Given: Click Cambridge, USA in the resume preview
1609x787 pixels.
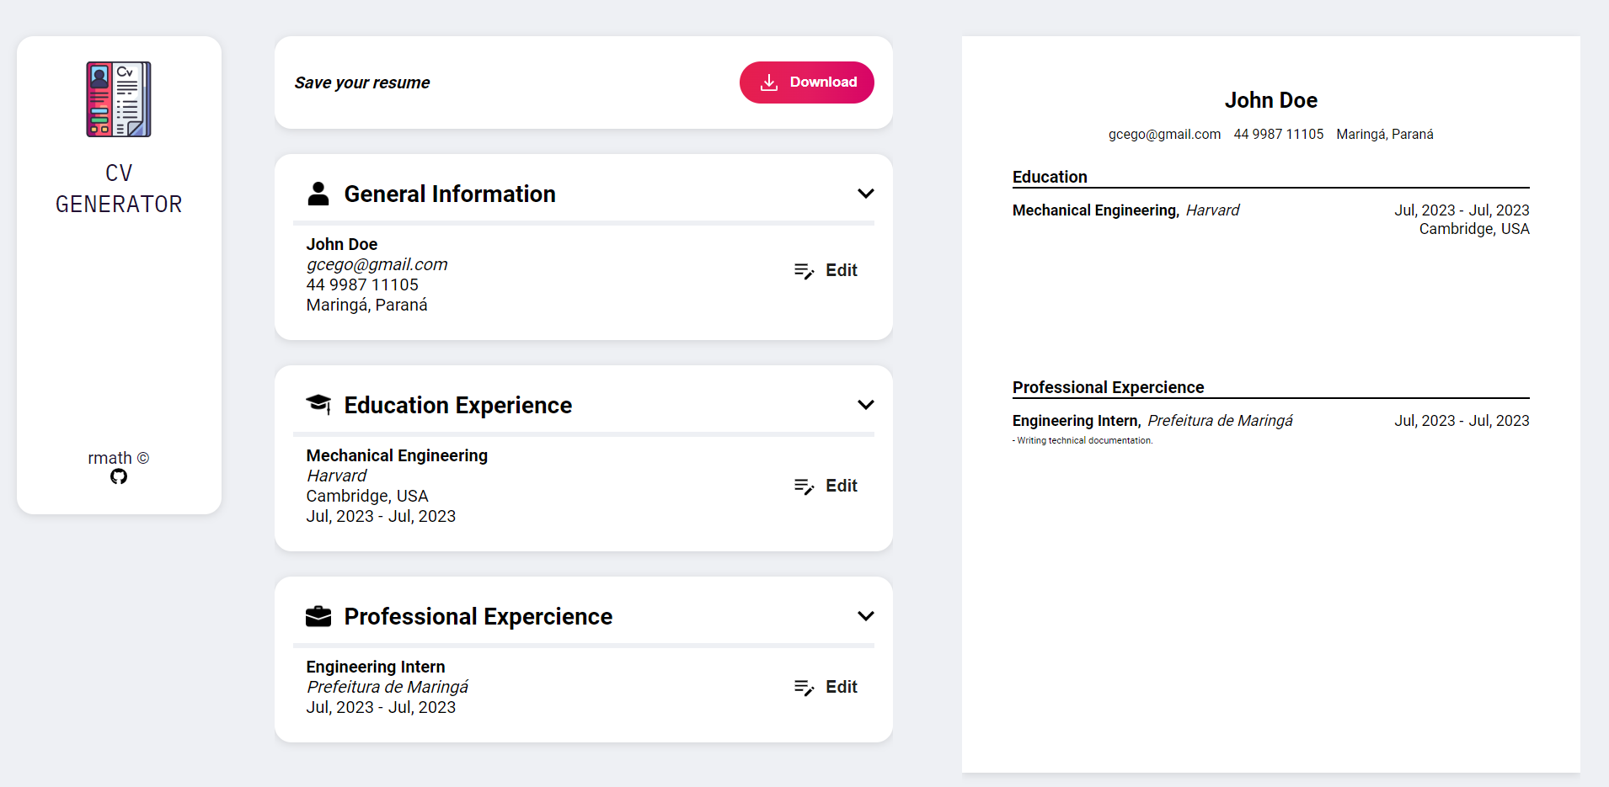Looking at the screenshot, I should click(x=1474, y=229).
